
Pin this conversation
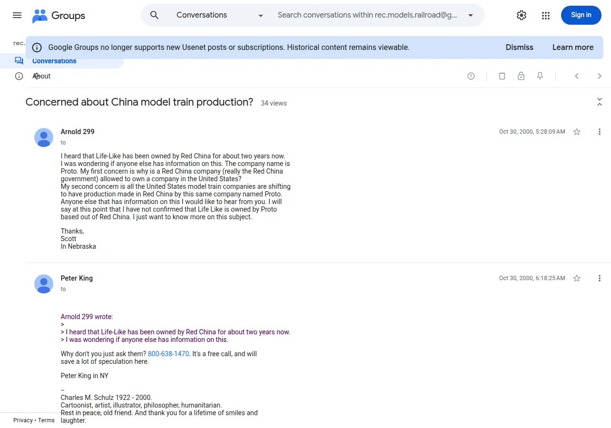pos(540,76)
